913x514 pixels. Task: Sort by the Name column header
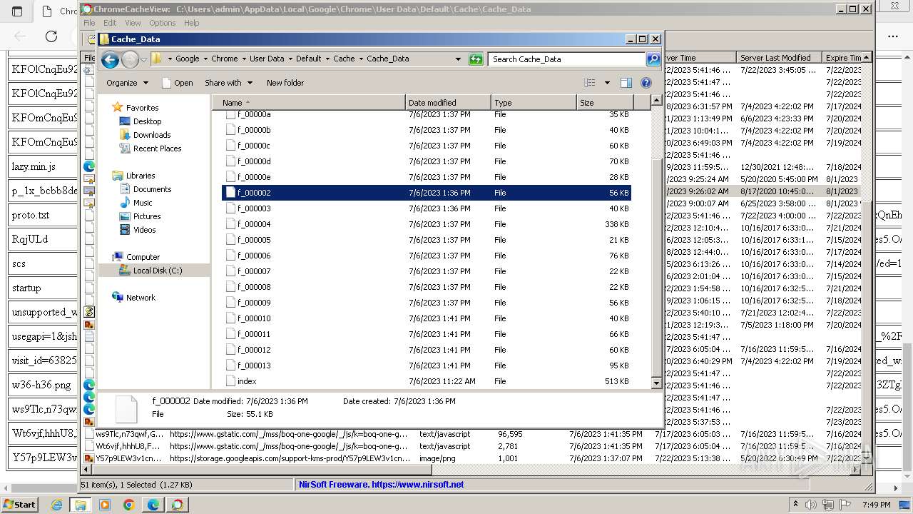click(x=309, y=103)
